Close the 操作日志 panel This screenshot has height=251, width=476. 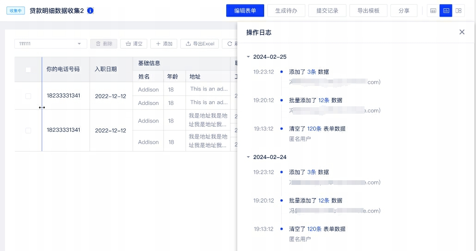(x=462, y=32)
